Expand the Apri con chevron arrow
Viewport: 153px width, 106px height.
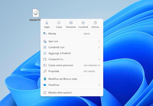click(99, 41)
